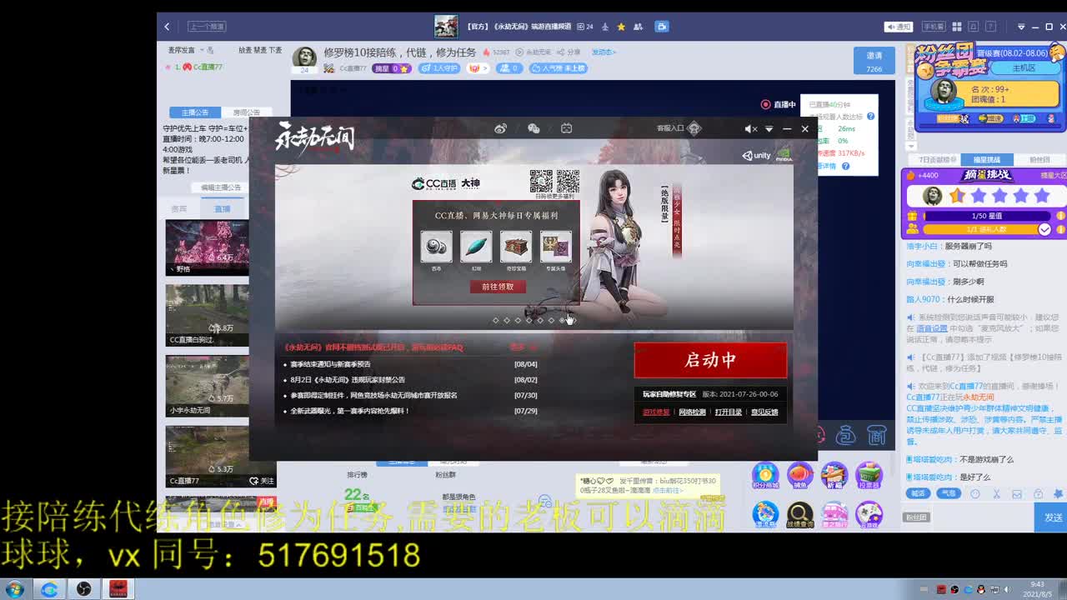Select the 幻丝 reward item icon
The height and width of the screenshot is (600, 1067).
476,247
